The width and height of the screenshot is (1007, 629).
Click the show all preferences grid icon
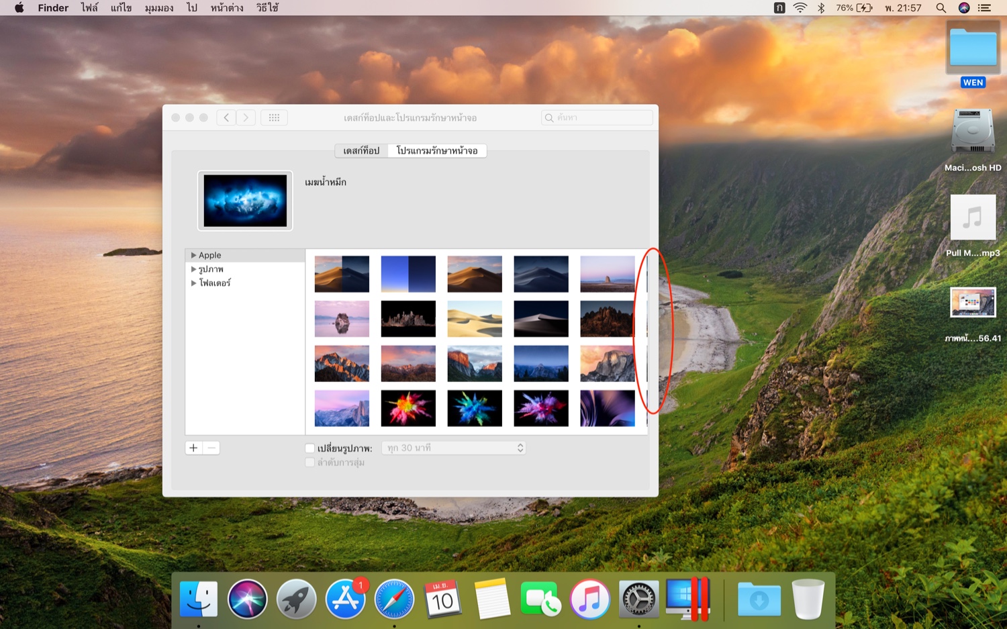pyautogui.click(x=274, y=117)
